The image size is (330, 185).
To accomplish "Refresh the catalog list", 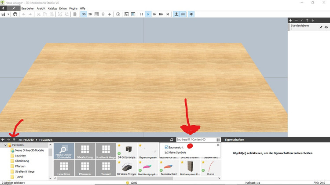I will pyautogui.click(x=172, y=139).
